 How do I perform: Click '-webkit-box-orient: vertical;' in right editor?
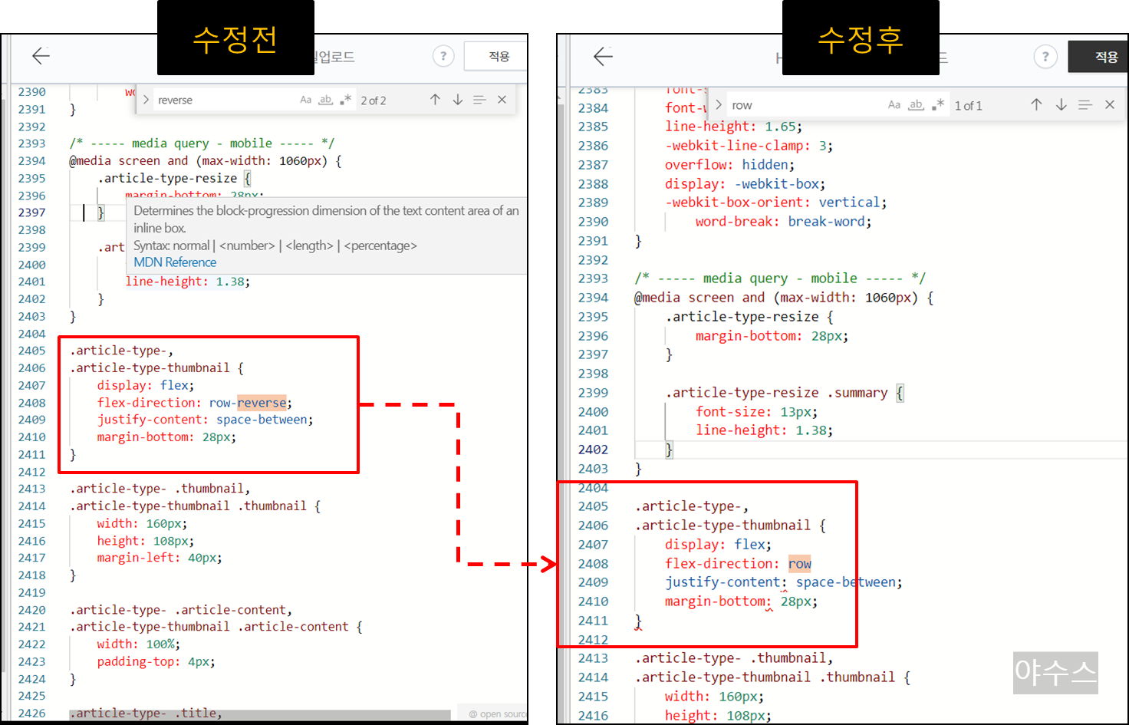click(776, 203)
